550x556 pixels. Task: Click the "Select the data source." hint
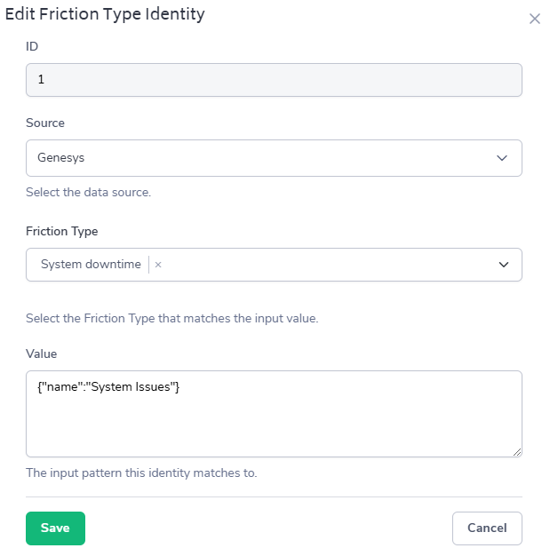click(88, 192)
